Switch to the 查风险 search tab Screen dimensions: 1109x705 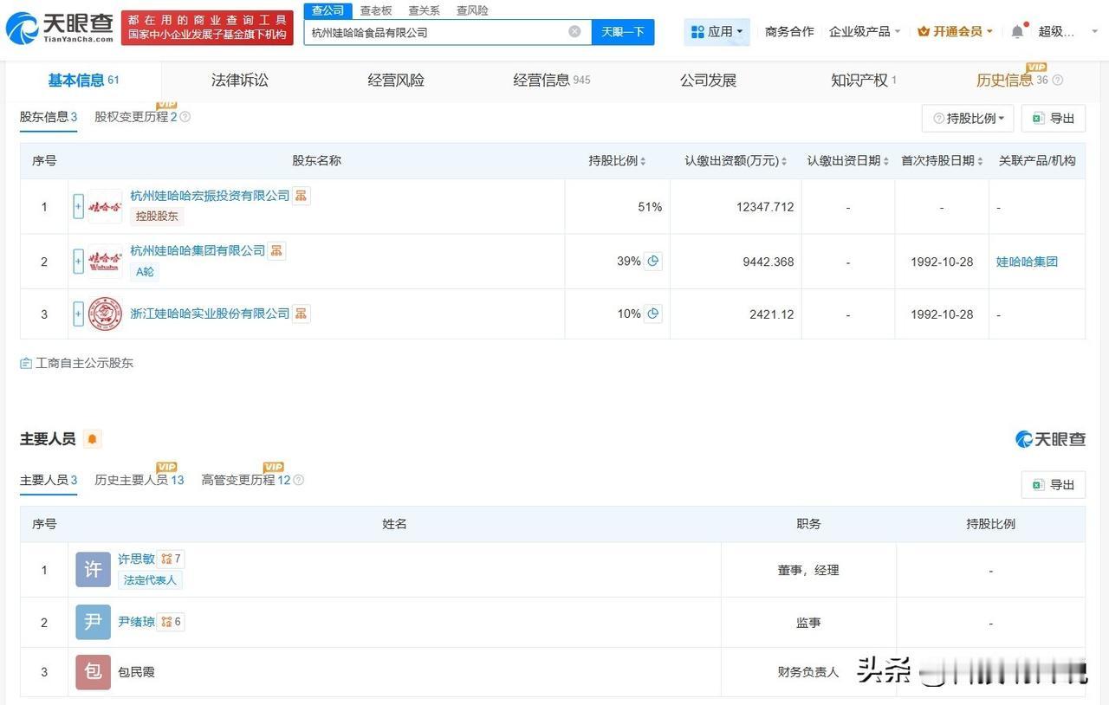[x=472, y=10]
